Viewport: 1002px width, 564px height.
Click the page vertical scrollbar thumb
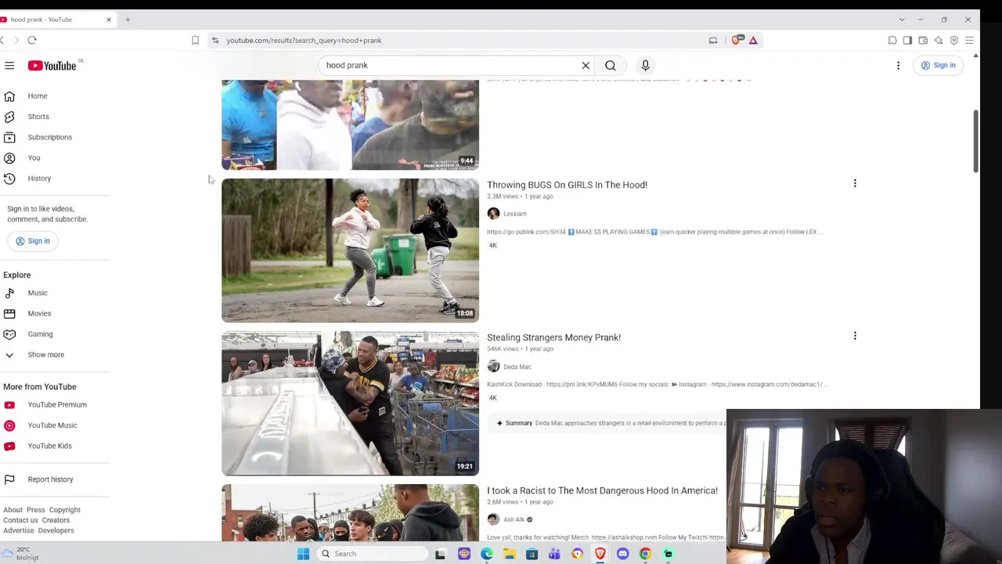tap(975, 141)
